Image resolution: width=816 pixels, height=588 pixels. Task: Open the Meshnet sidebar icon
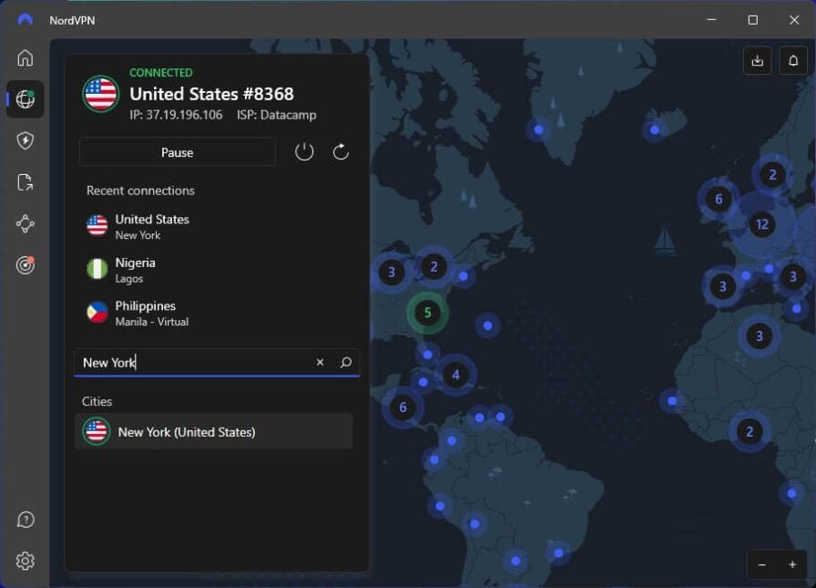[x=25, y=224]
